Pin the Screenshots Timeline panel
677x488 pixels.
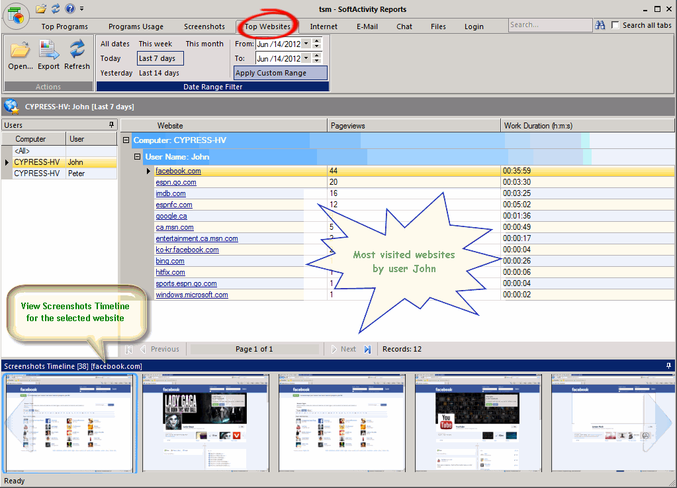pyautogui.click(x=668, y=366)
